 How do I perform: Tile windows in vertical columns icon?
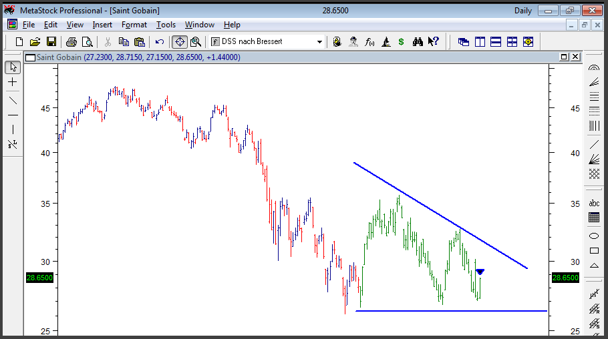[x=480, y=41]
